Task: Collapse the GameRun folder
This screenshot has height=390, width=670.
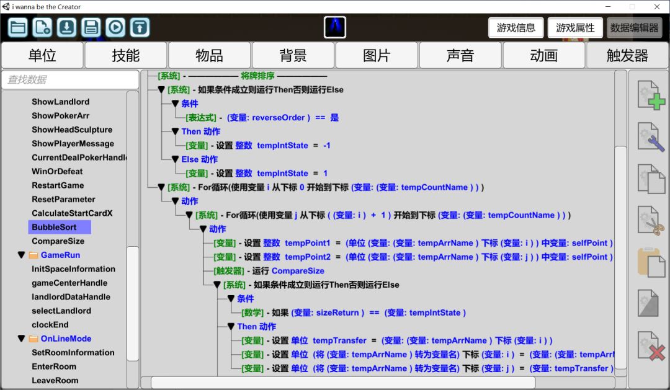Action: point(22,255)
